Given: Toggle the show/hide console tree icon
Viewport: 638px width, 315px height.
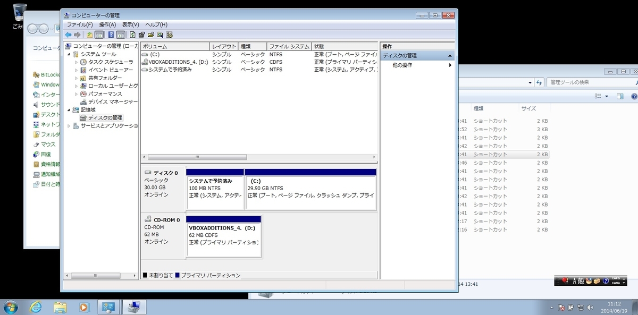Looking at the screenshot, I should pyautogui.click(x=99, y=35).
